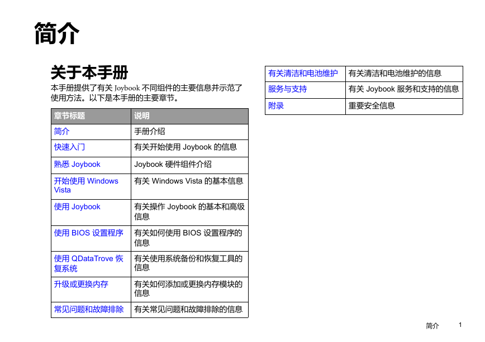Select 有关如何添加或更换内存模块的信息 text
This screenshot has height=342, width=485.
pos(188,289)
